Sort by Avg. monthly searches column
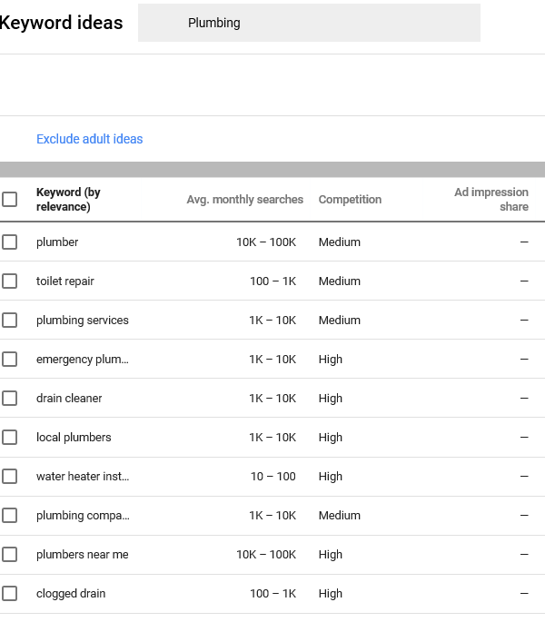545x622 pixels. [x=245, y=200]
